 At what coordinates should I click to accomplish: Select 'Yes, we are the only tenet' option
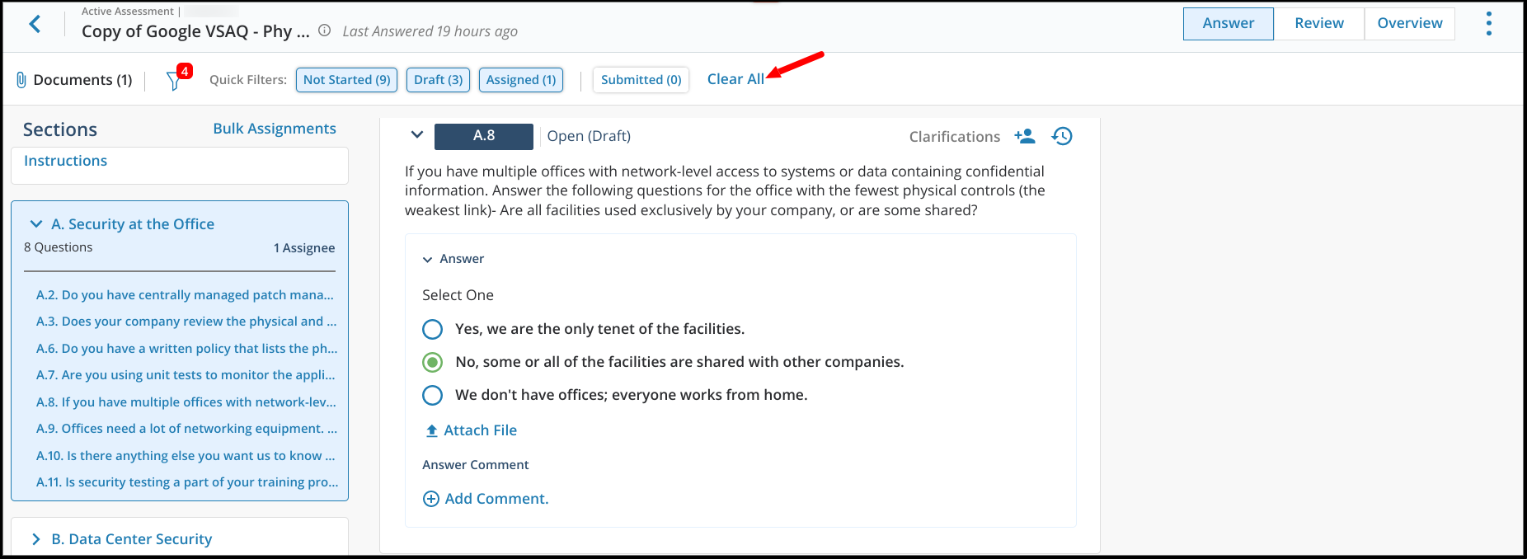point(432,329)
